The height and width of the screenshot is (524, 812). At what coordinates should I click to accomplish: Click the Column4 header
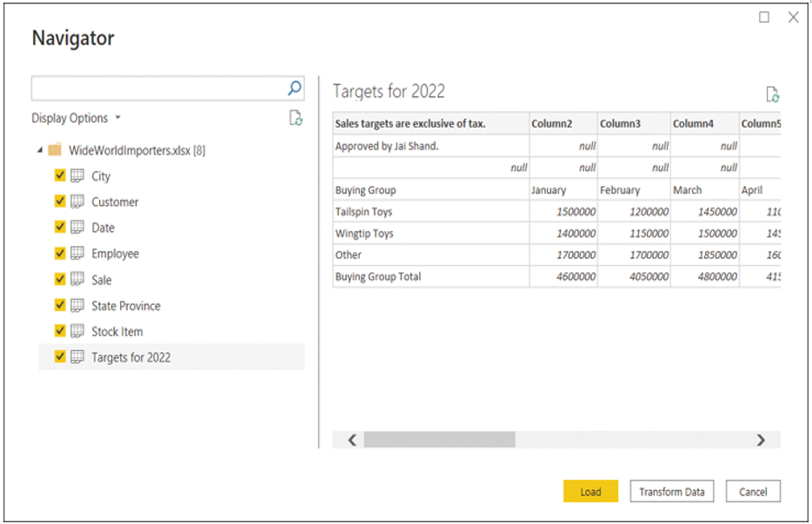tap(705, 123)
